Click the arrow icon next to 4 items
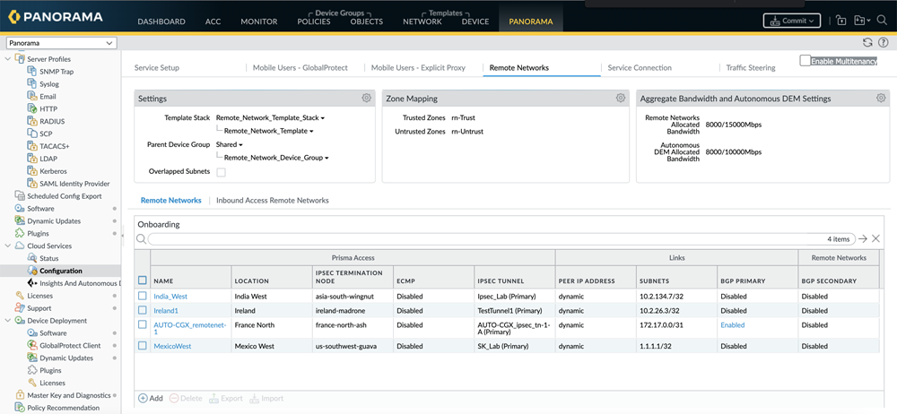 point(863,239)
